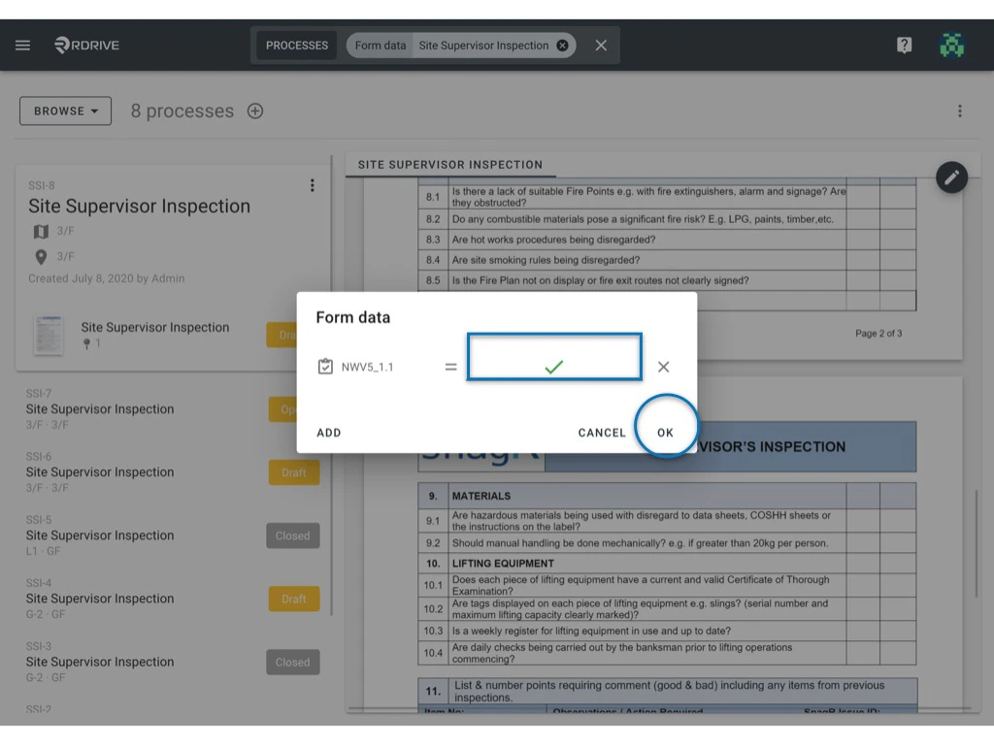This screenshot has height=745, width=994.
Task: Click the plus icon beside 8 processes
Action: (254, 111)
